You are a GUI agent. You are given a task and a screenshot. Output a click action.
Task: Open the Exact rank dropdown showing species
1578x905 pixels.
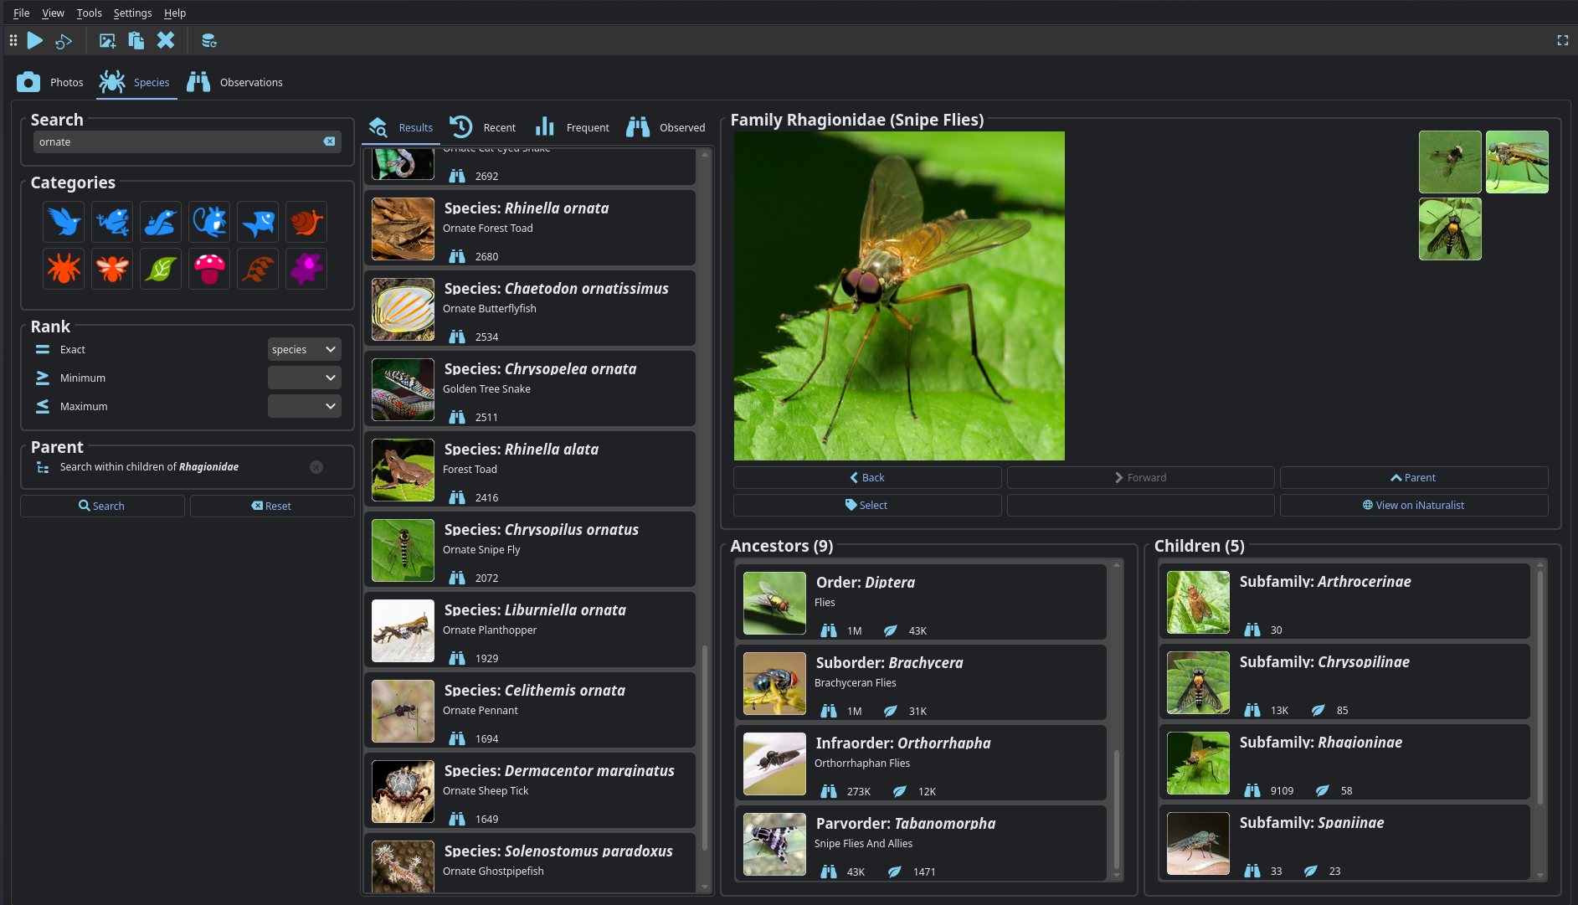pyautogui.click(x=304, y=349)
